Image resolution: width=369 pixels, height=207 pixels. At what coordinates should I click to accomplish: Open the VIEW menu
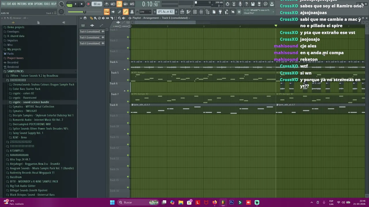30,4
